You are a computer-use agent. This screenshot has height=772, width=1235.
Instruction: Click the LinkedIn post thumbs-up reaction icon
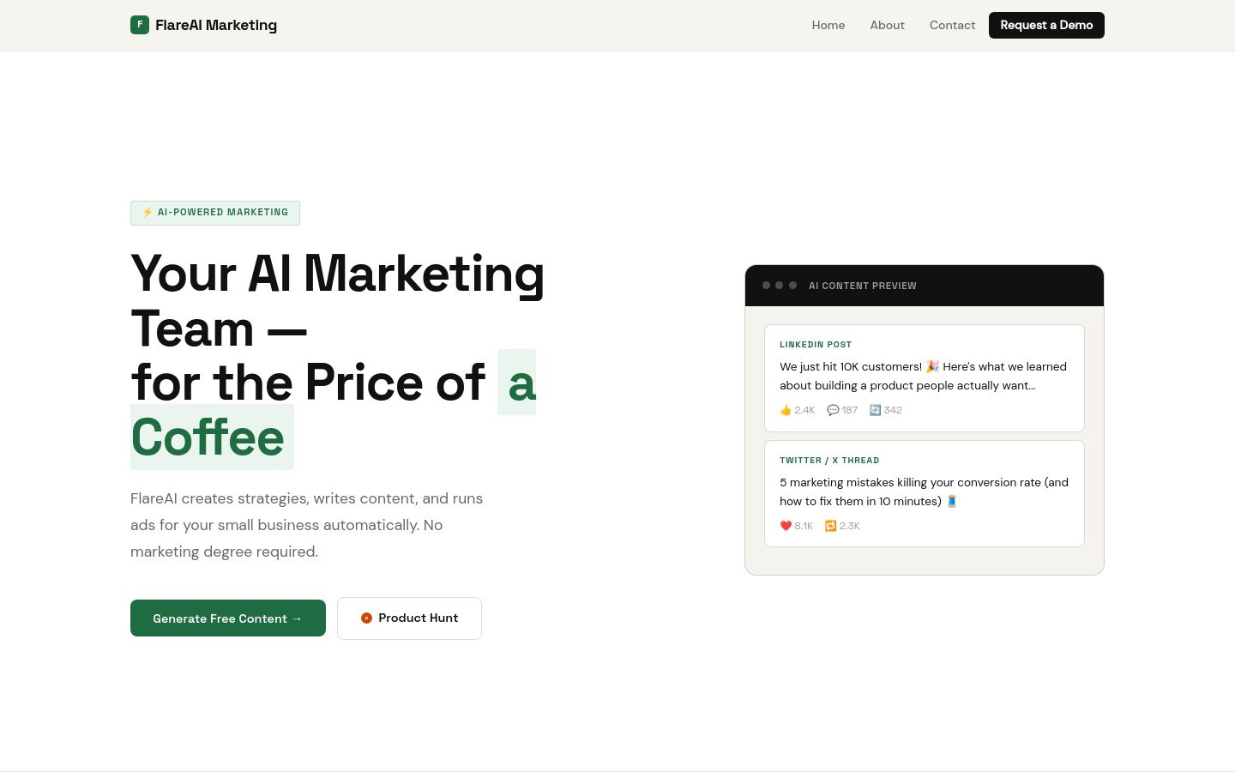point(786,410)
